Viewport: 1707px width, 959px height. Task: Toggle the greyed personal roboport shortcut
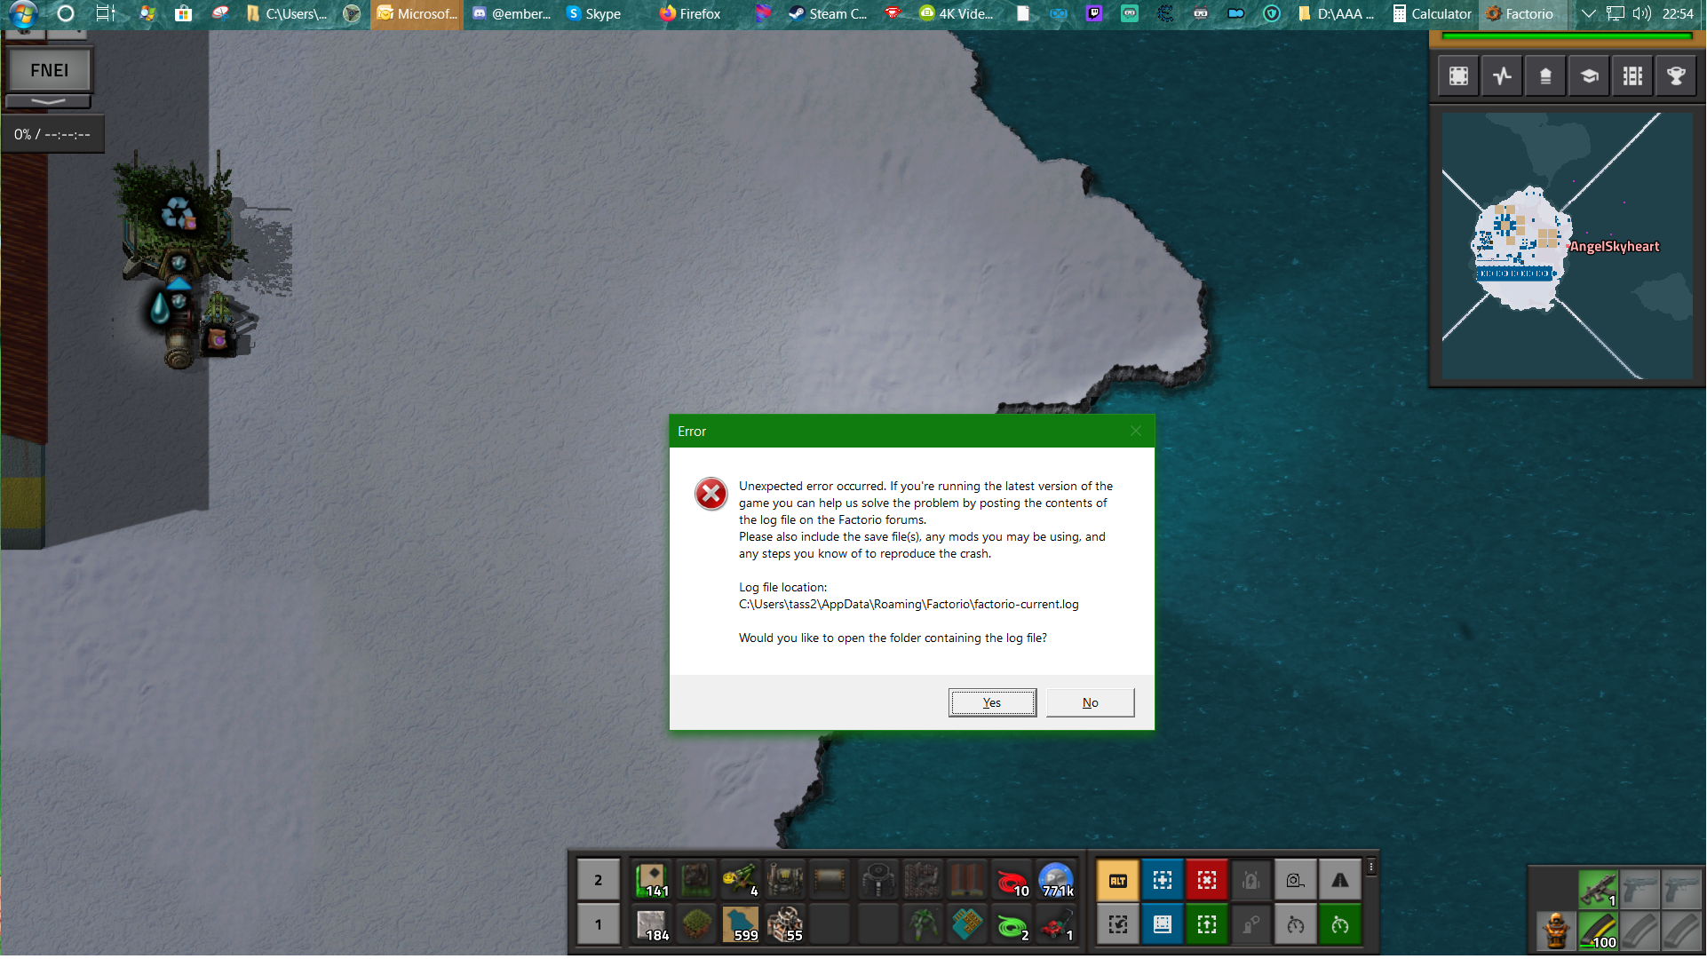[x=1251, y=880]
